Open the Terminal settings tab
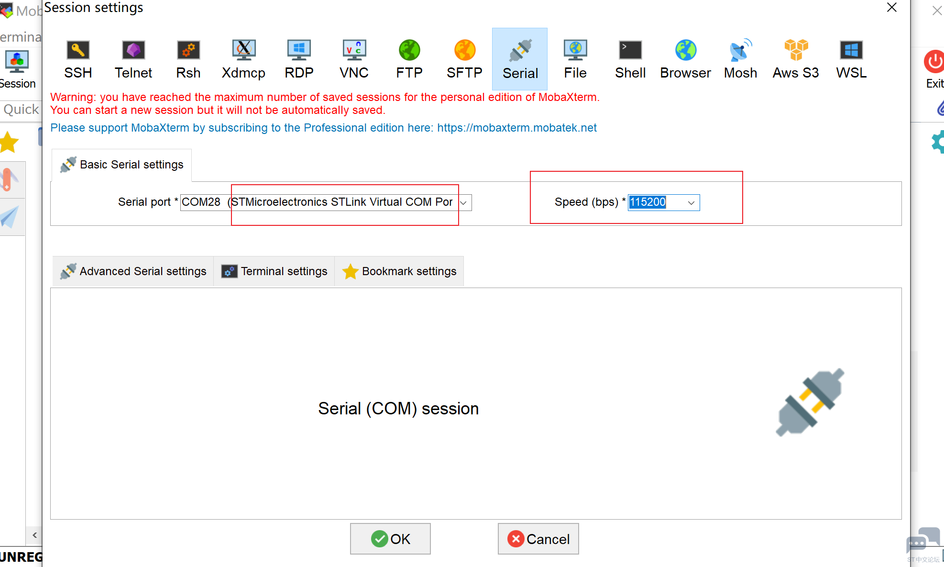 (x=274, y=271)
